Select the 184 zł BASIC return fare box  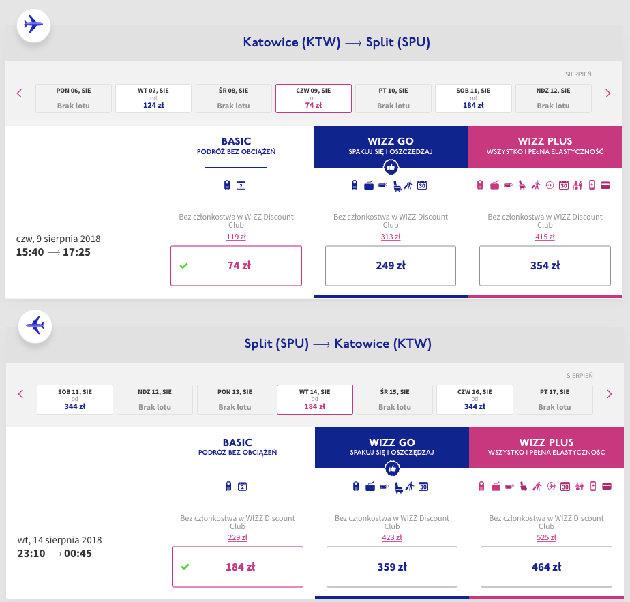coord(237,567)
